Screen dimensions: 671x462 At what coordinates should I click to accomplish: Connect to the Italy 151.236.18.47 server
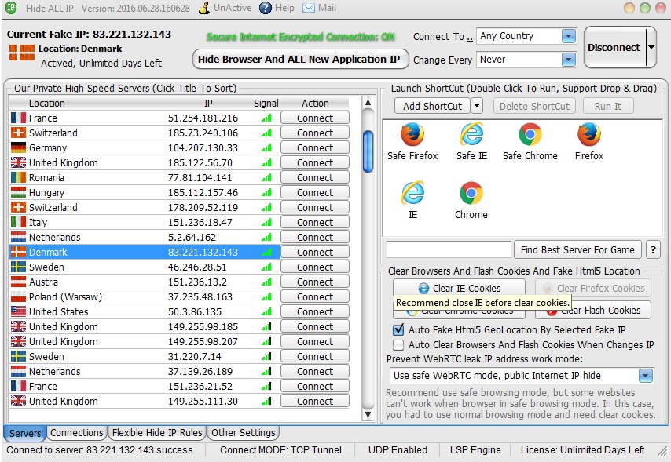point(315,222)
